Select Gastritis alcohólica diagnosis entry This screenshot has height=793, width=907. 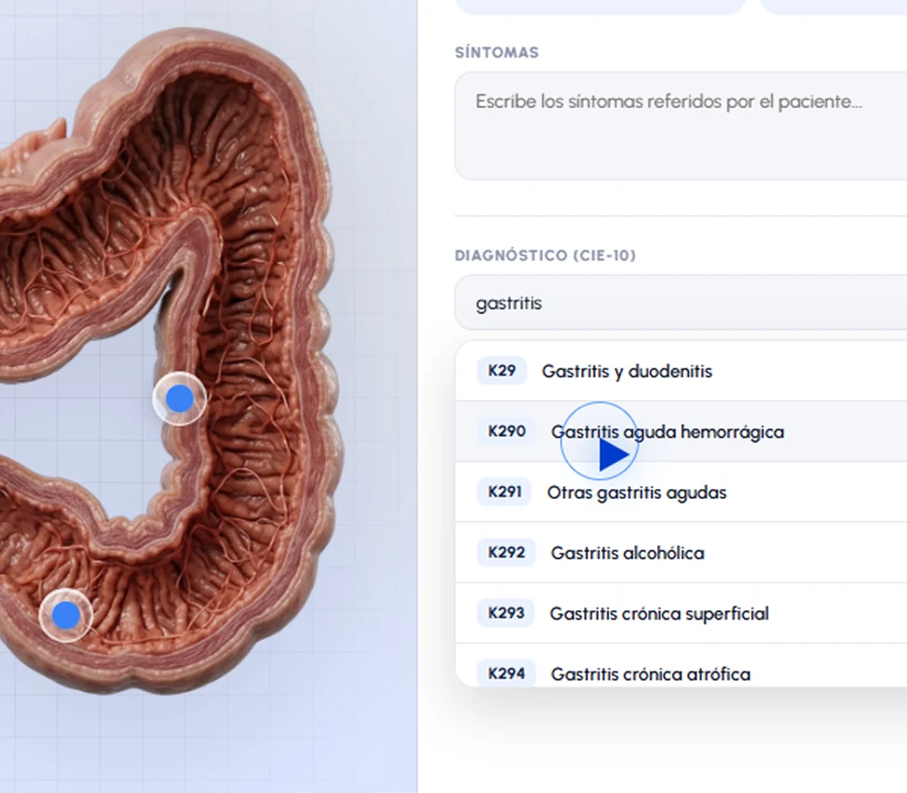click(x=680, y=553)
